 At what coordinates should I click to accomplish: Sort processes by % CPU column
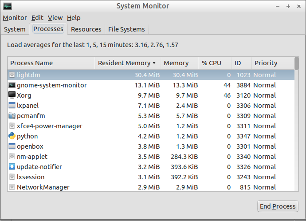pyautogui.click(x=211, y=63)
